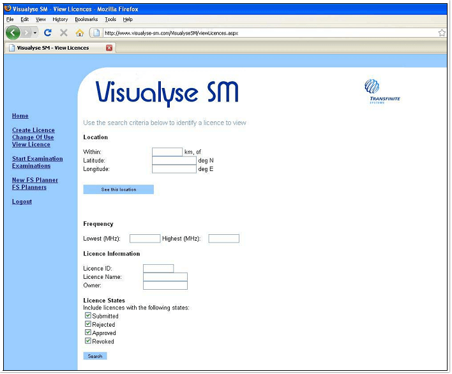
Task: Click the Licence Name input field
Action: (165, 277)
